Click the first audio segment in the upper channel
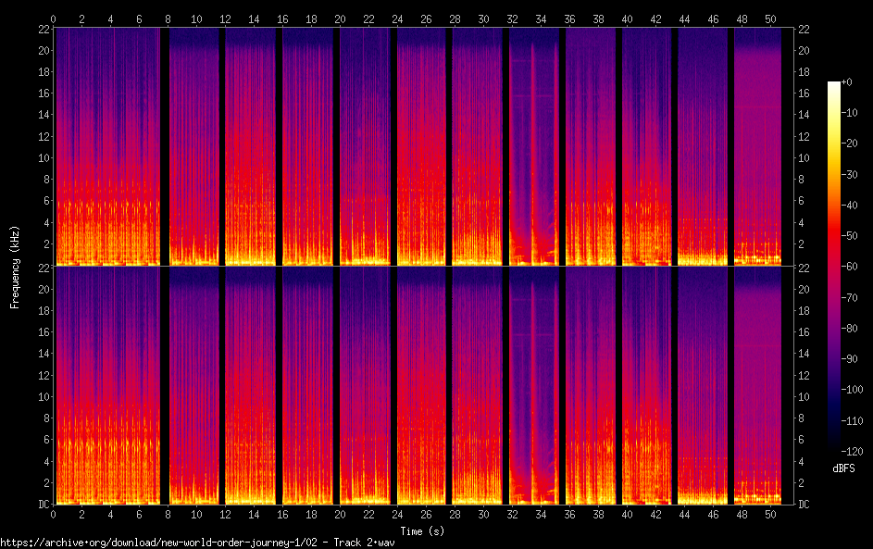Image resolution: width=873 pixels, height=549 pixels. click(x=106, y=146)
